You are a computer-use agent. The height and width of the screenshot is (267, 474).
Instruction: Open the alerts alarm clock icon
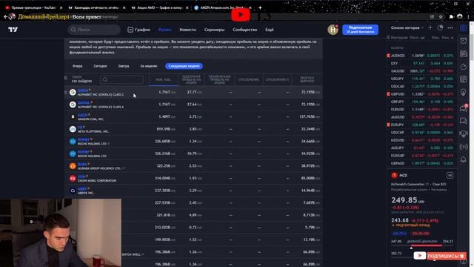pyautogui.click(x=464, y=41)
